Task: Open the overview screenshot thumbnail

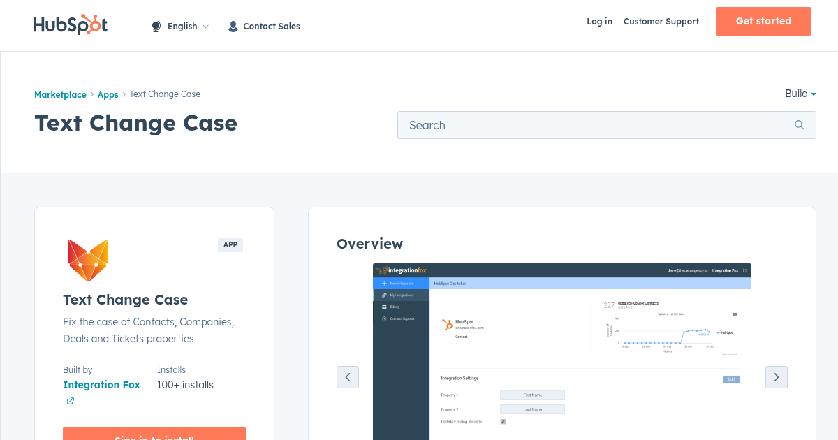Action: tap(562, 351)
